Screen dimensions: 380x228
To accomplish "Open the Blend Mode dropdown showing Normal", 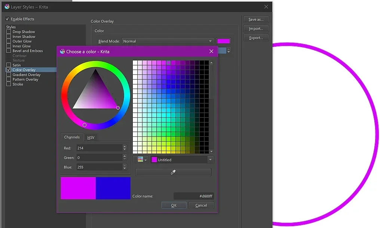I will [168, 41].
